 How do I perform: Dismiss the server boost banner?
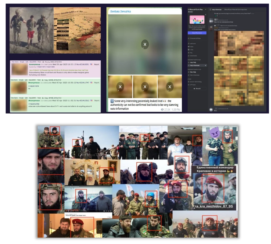[205, 15]
